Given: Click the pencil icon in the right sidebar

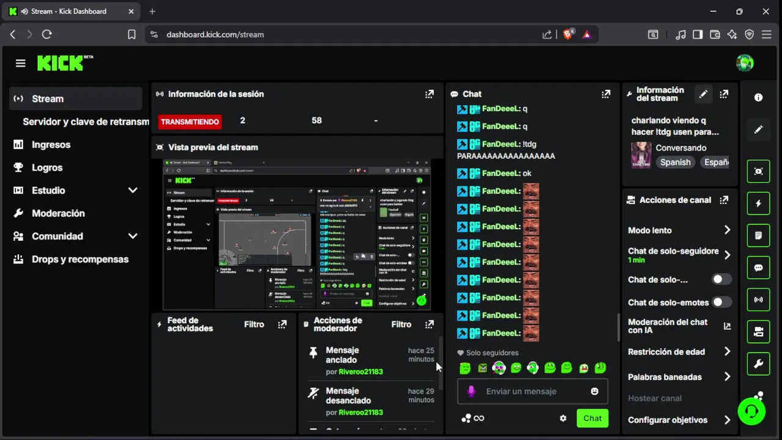Looking at the screenshot, I should 758,130.
